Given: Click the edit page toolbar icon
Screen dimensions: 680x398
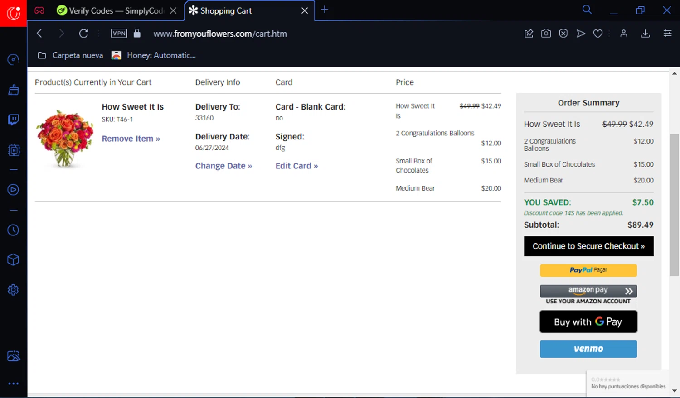Looking at the screenshot, I should [x=529, y=34].
